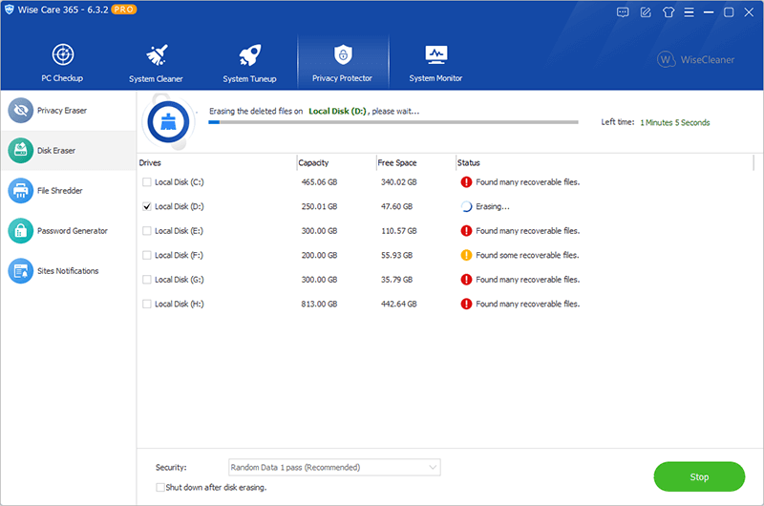Click the Disk Eraser sidebar icon
This screenshot has height=506, width=764.
pos(20,151)
